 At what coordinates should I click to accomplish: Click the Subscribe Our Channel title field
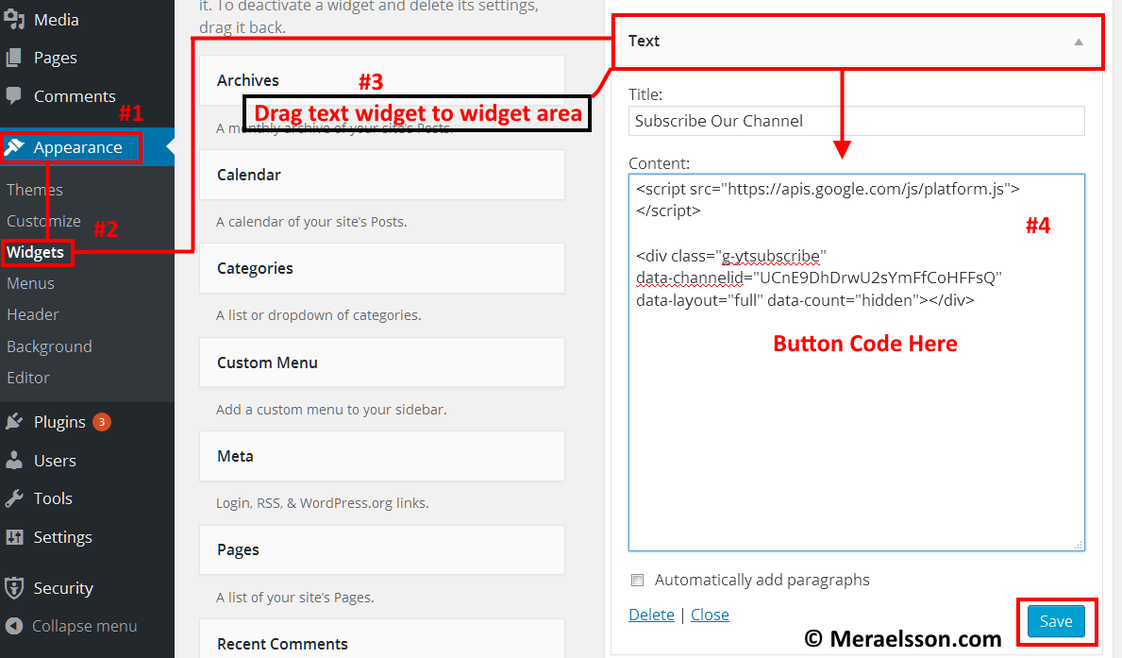tap(856, 121)
